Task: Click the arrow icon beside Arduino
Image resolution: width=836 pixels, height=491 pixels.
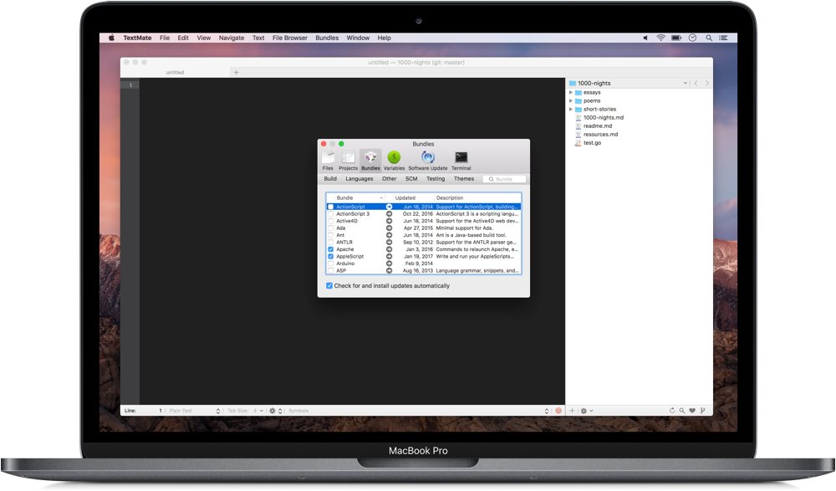Action: (x=390, y=263)
